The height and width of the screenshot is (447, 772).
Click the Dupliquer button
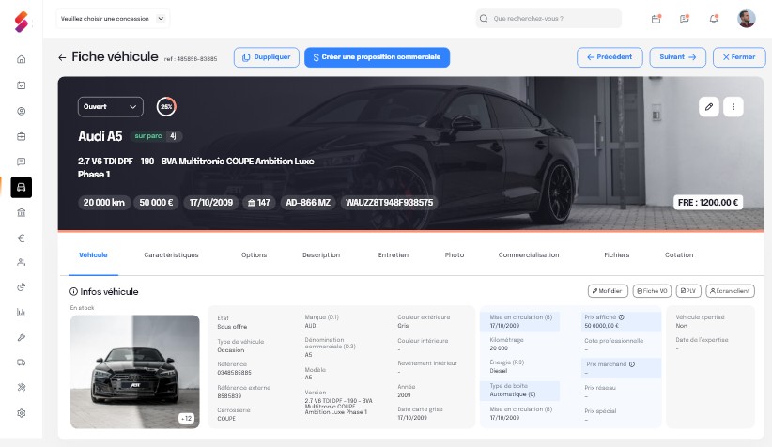[266, 57]
